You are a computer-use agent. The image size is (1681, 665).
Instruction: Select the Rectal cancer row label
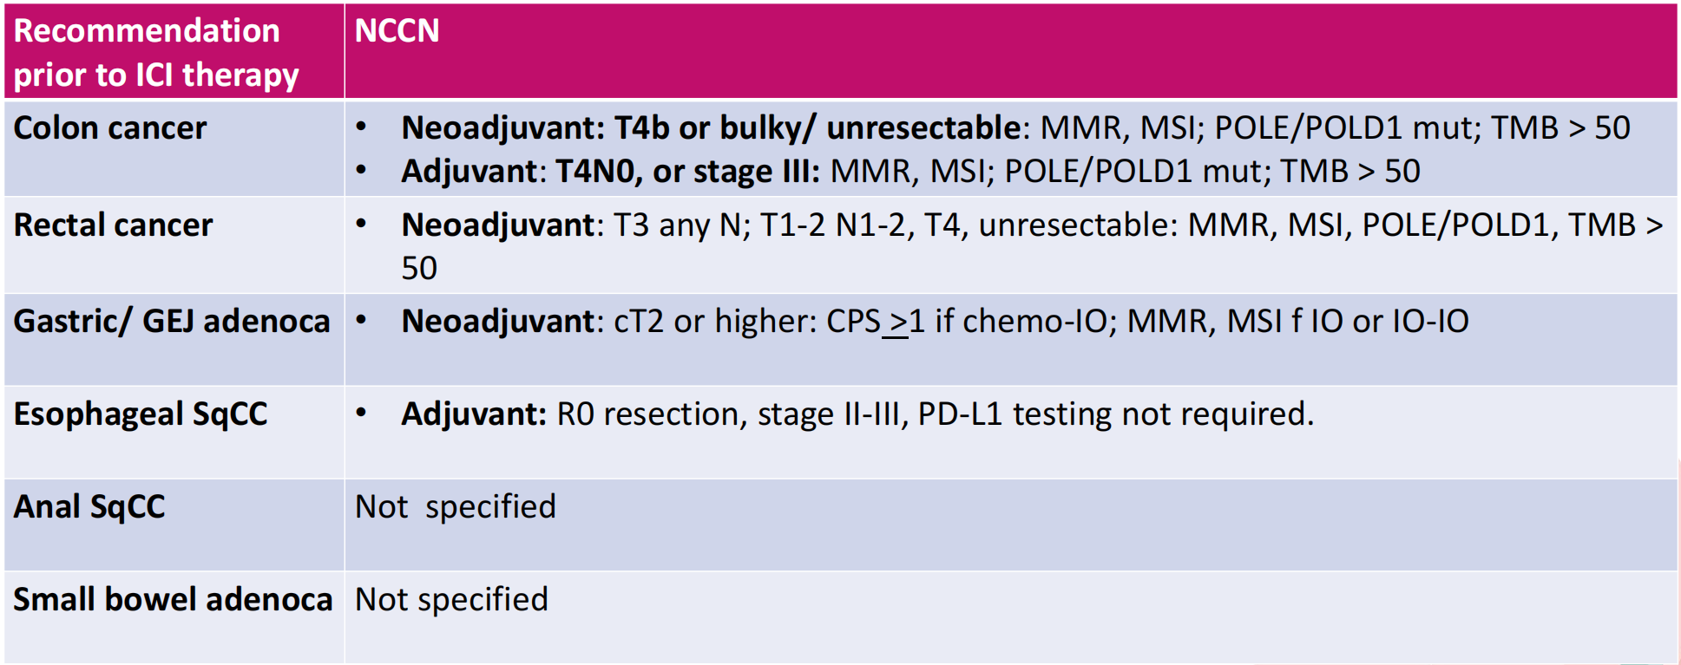pyautogui.click(x=113, y=225)
